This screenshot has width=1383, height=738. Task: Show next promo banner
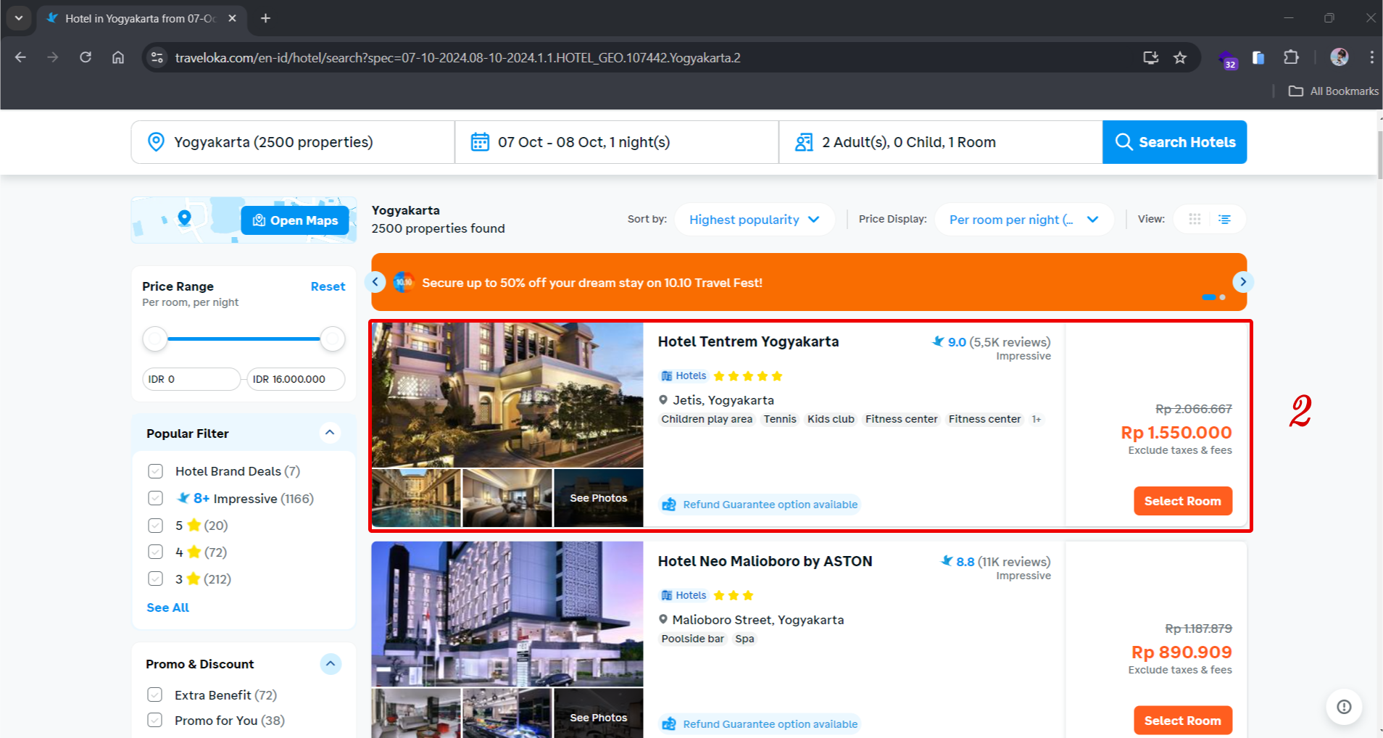(1243, 281)
